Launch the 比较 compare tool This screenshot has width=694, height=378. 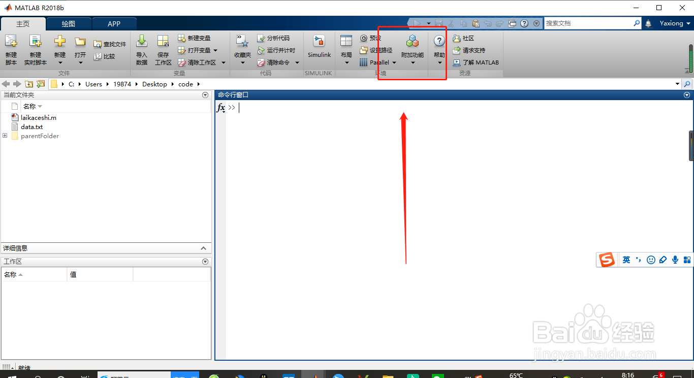point(105,56)
